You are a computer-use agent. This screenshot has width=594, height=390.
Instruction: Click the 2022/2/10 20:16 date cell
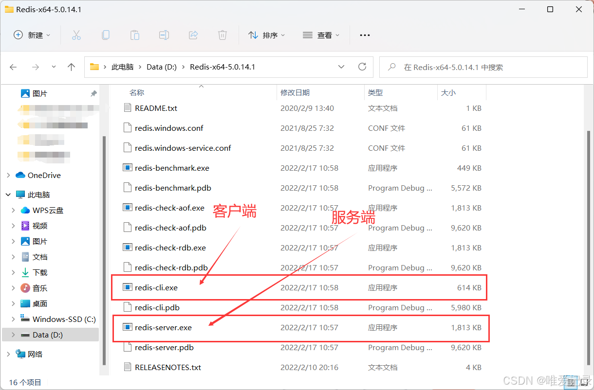click(309, 367)
